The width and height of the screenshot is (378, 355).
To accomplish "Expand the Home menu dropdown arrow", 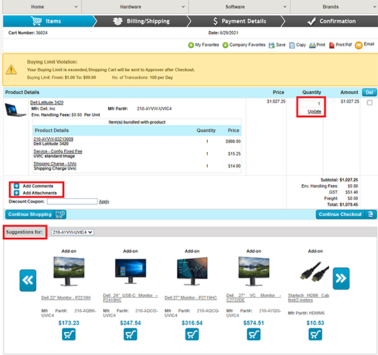I will click(76, 7).
